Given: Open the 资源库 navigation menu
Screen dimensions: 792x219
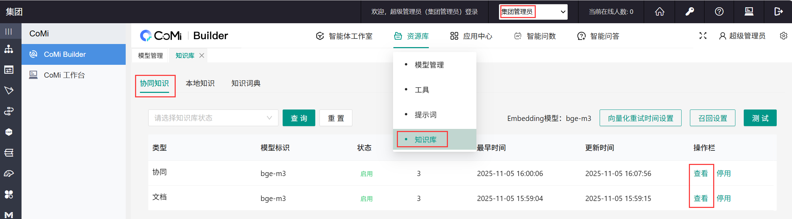Looking at the screenshot, I should coord(411,36).
